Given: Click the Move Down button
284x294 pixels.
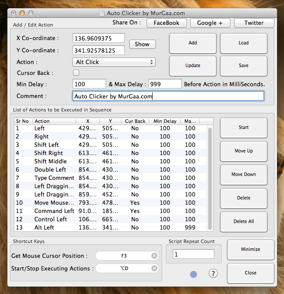Looking at the screenshot, I should pos(244,175).
